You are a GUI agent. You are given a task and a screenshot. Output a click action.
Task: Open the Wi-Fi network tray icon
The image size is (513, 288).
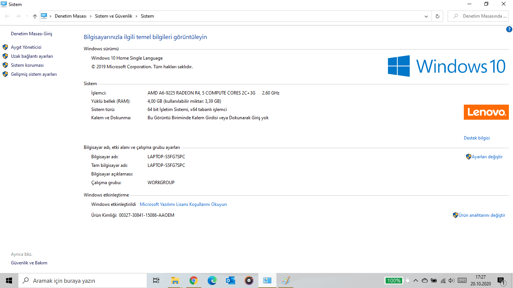tap(443, 280)
